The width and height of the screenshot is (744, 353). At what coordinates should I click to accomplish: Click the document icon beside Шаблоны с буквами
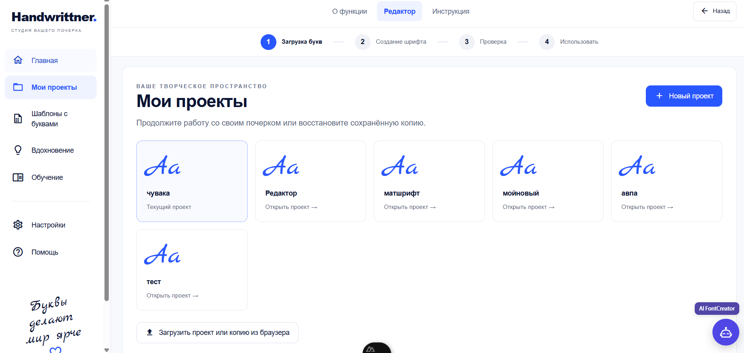tap(18, 118)
